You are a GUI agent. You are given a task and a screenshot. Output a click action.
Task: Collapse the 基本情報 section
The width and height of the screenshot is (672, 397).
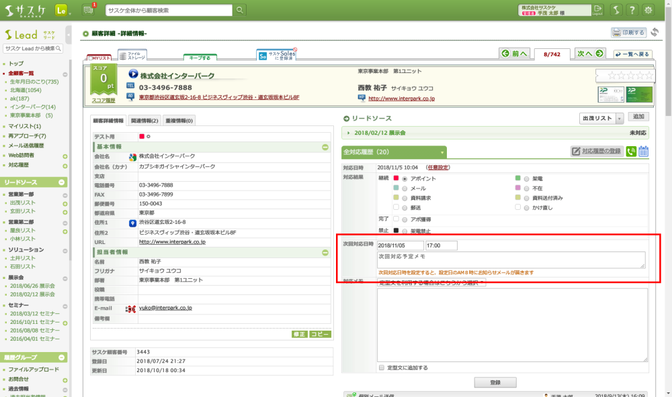coord(325,147)
